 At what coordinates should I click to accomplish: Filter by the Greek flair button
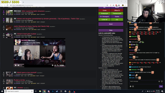point(104,10)
